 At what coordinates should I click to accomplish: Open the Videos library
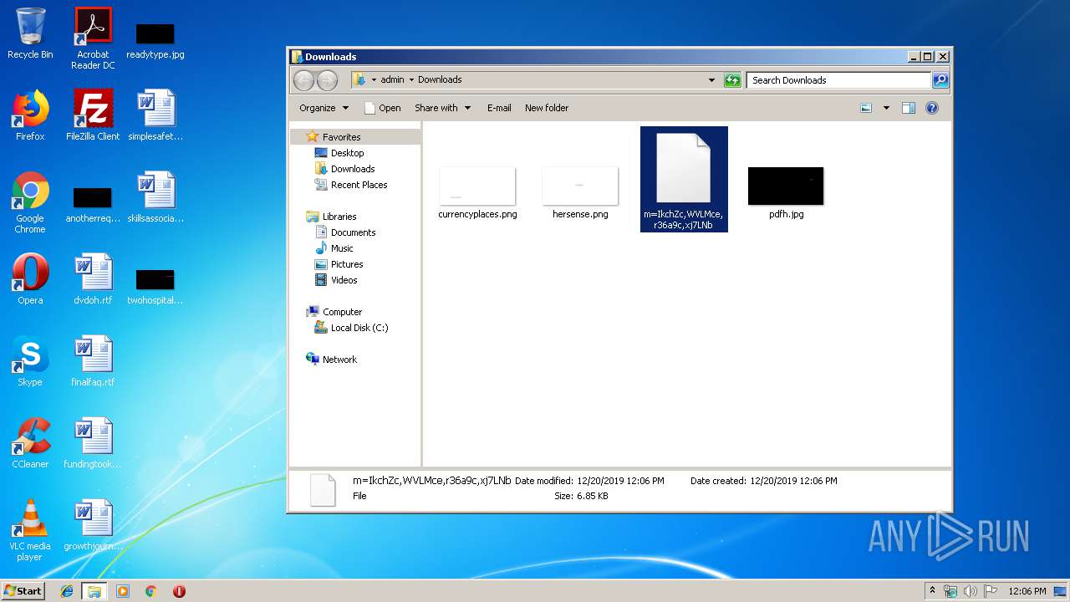344,280
